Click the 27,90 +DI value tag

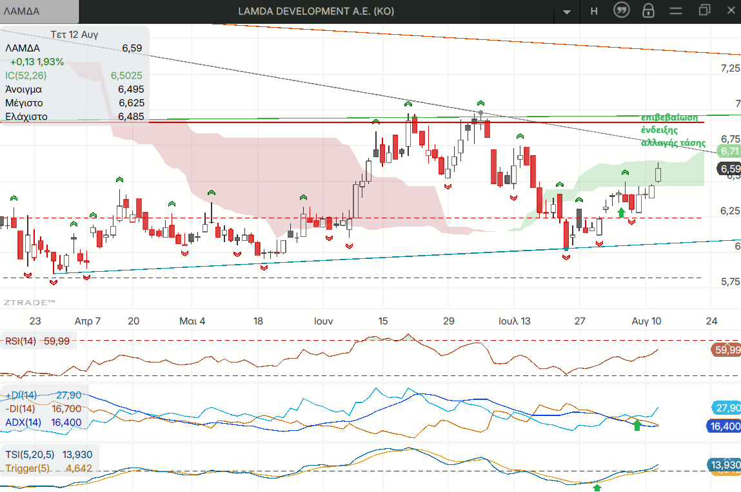[x=726, y=408]
